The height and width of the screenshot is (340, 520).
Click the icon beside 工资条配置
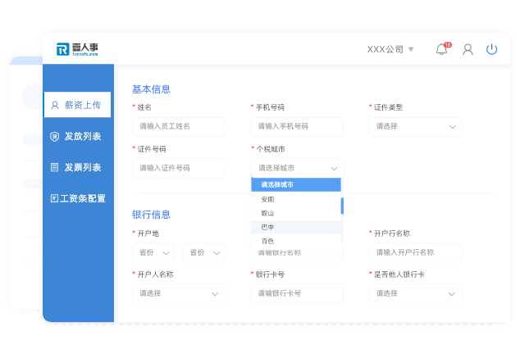[x=54, y=198]
